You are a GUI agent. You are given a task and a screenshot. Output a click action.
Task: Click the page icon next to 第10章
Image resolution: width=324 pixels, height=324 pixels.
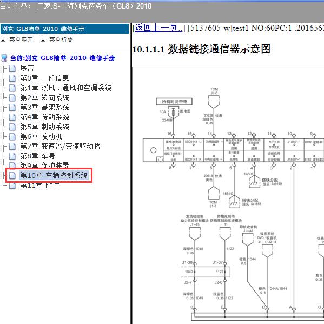tap(12, 175)
